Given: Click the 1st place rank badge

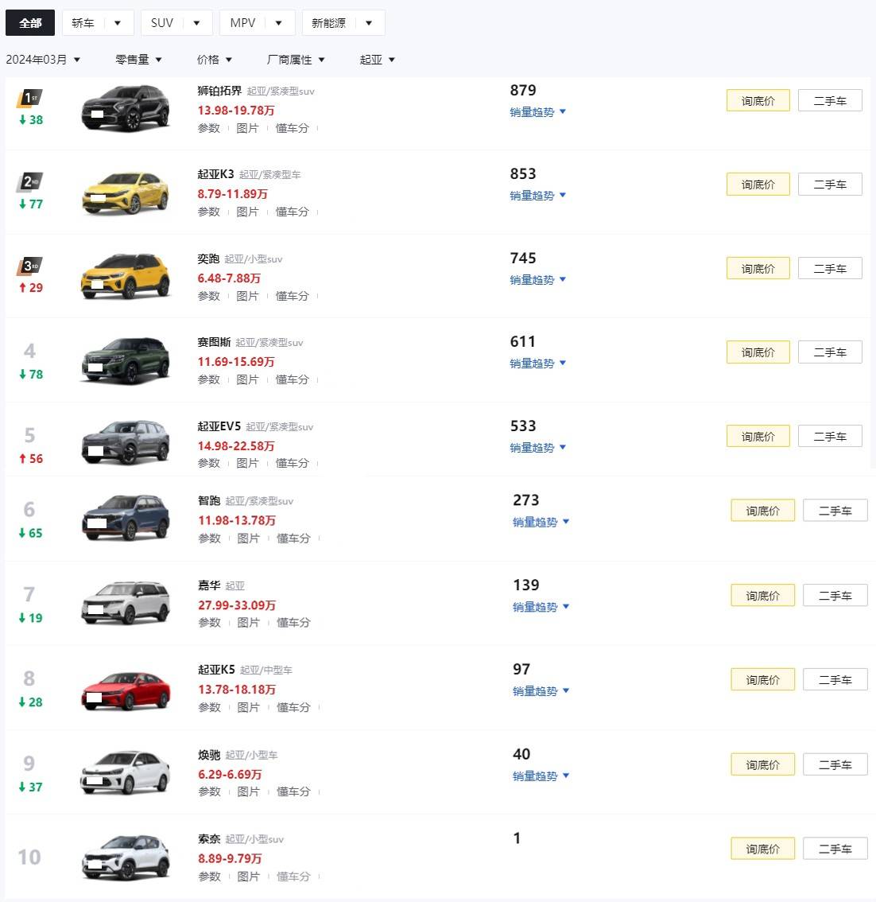Looking at the screenshot, I should tap(29, 99).
